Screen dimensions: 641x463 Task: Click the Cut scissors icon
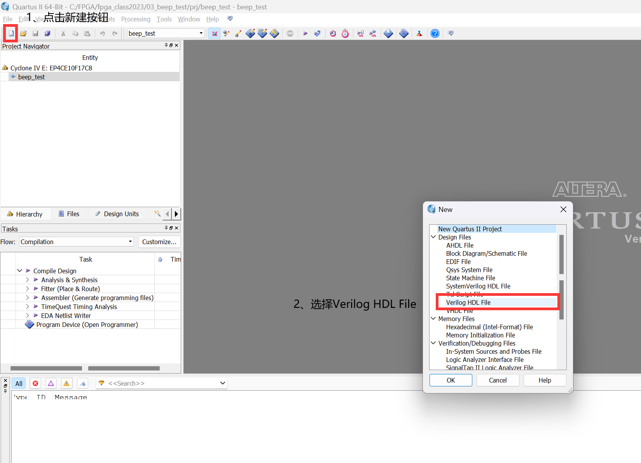[63, 33]
